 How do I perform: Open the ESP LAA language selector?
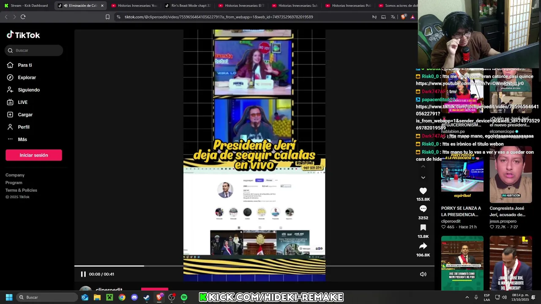tap(487, 297)
